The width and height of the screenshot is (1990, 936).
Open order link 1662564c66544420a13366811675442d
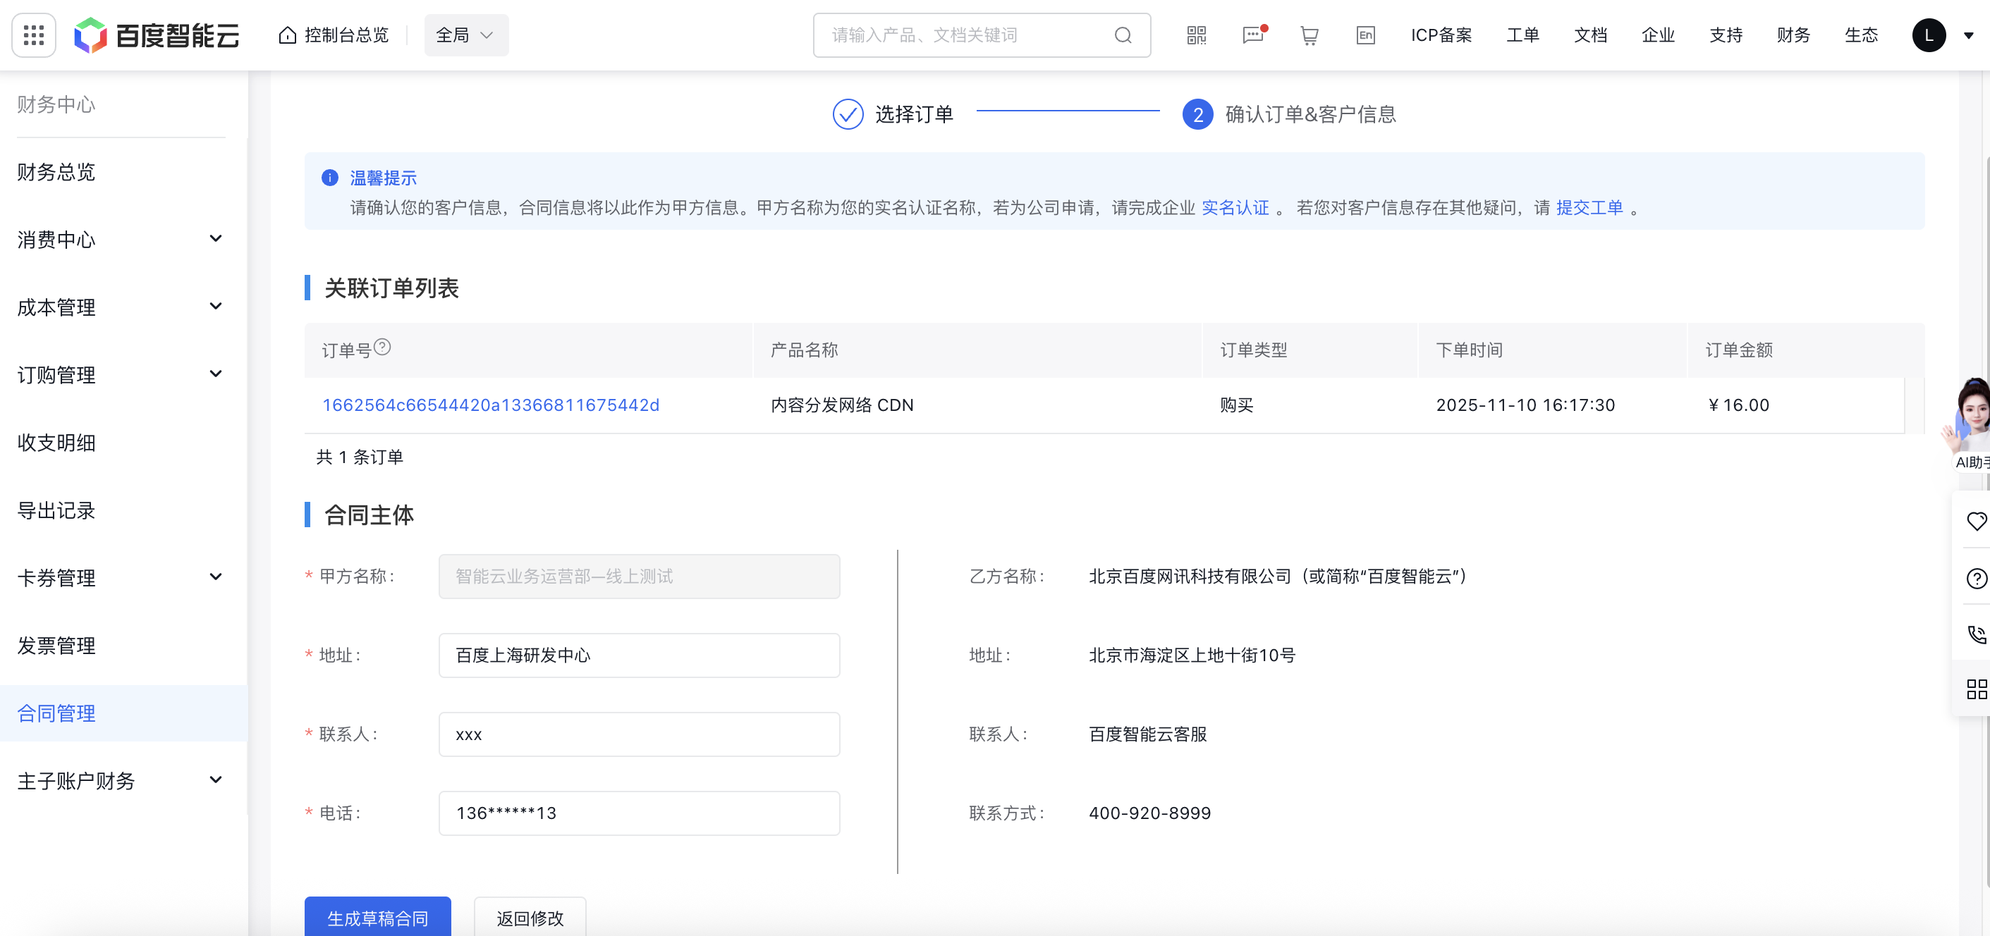click(x=491, y=404)
